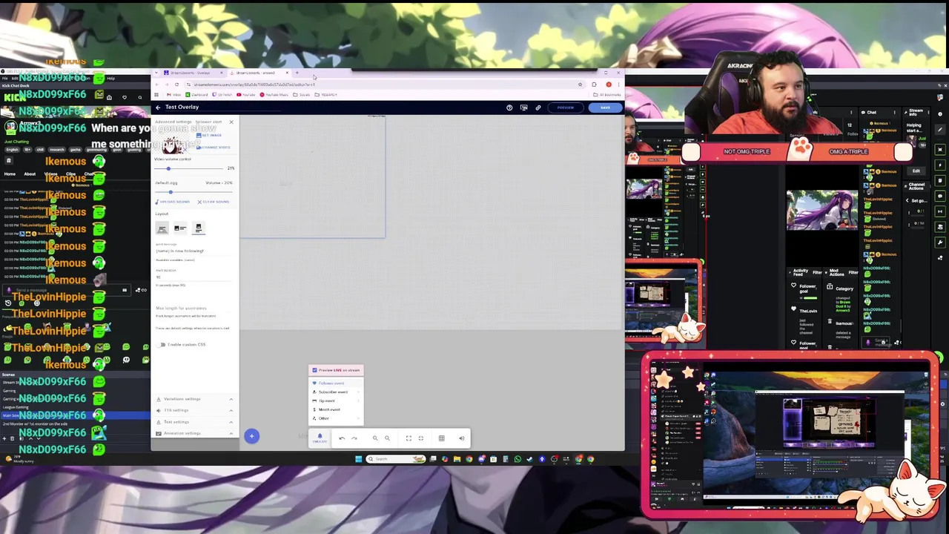Click the blue plus add widget button

pos(251,436)
